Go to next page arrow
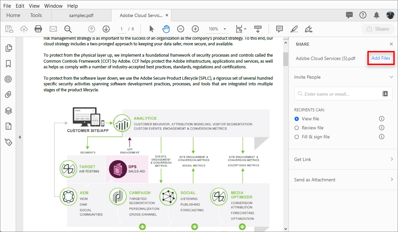The image size is (398, 232). (x=106, y=29)
